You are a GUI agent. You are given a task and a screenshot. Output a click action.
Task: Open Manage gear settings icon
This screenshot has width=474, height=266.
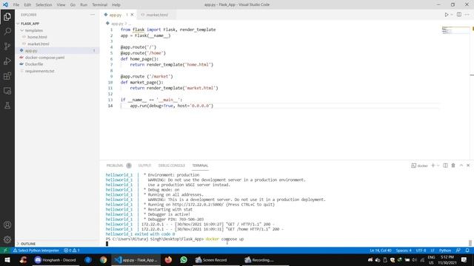(x=7, y=239)
